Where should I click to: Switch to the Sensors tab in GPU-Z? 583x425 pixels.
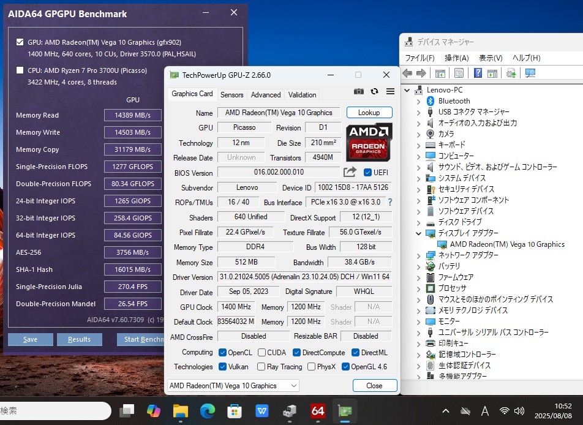231,94
